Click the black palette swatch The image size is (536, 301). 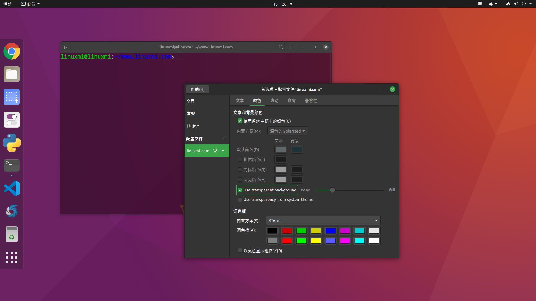coord(272,231)
